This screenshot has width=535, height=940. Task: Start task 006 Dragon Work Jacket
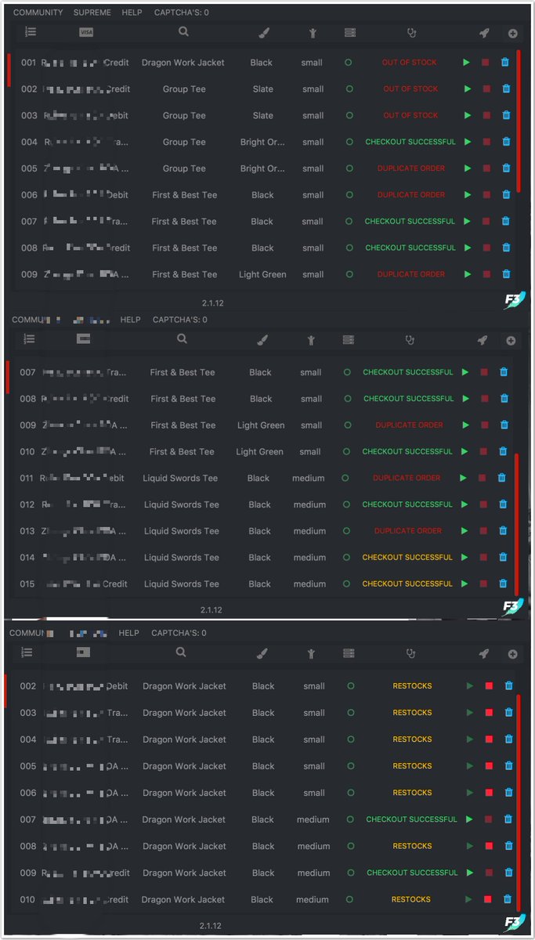[x=470, y=793]
